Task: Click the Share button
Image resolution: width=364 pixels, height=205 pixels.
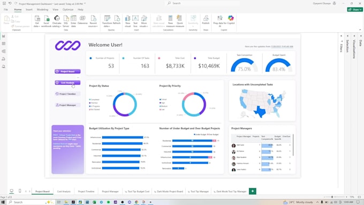Action: (x=355, y=10)
